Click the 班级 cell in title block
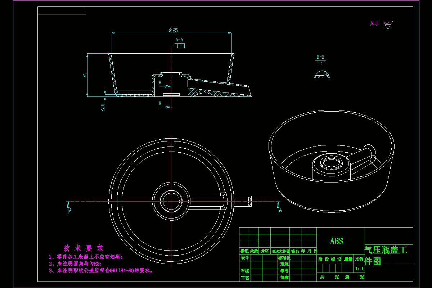The width and height of the screenshot is (432, 288). click(284, 264)
